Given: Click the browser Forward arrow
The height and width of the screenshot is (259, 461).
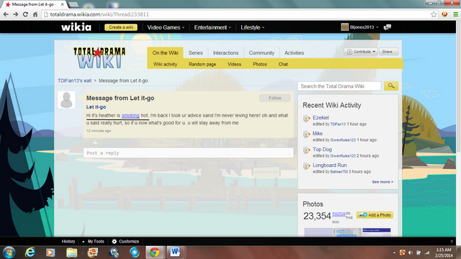Looking at the screenshot, I should (x=16, y=14).
